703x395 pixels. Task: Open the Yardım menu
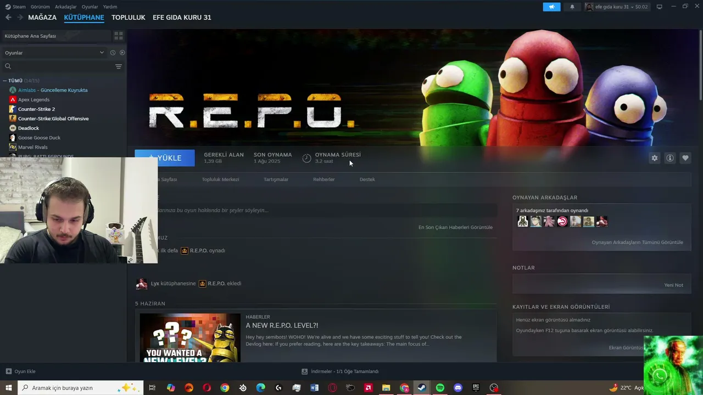110,7
